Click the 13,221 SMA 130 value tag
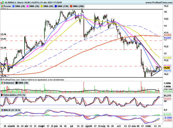The width and height of the screenshot is (173, 128). point(167,38)
